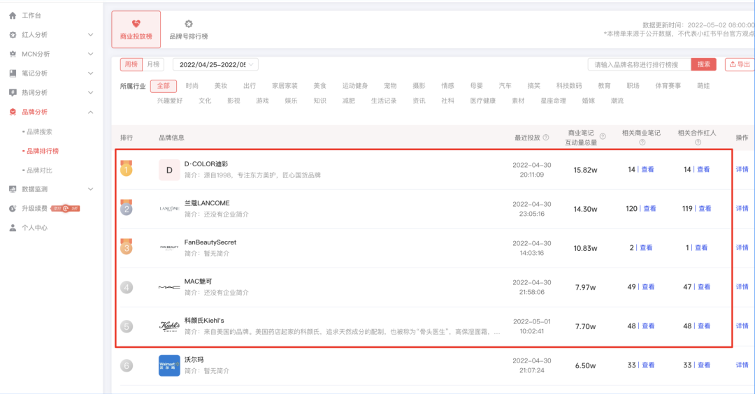Click the FanBeautySecret brand name
The image size is (755, 394).
pyautogui.click(x=210, y=242)
